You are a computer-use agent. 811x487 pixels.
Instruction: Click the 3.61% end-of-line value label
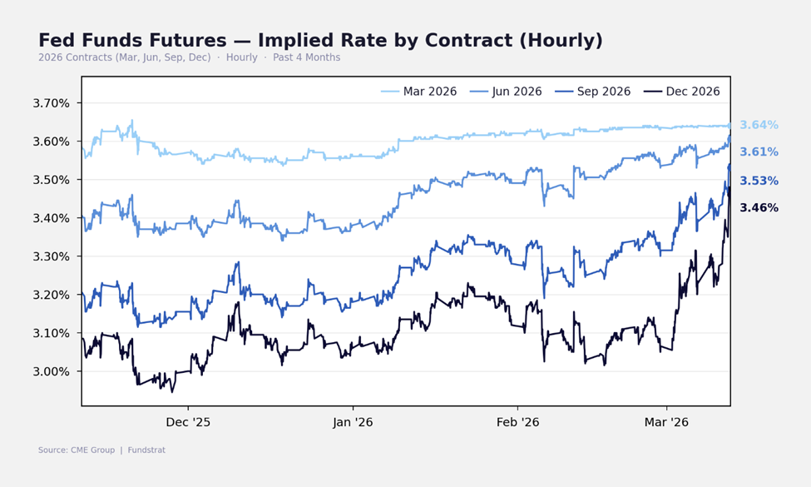[x=759, y=152]
